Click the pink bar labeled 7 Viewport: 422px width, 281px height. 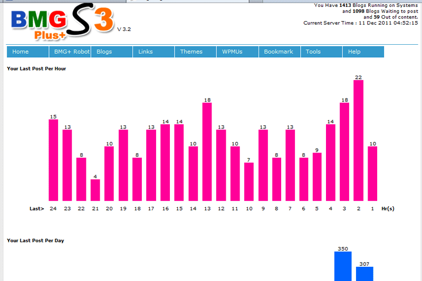point(249,182)
